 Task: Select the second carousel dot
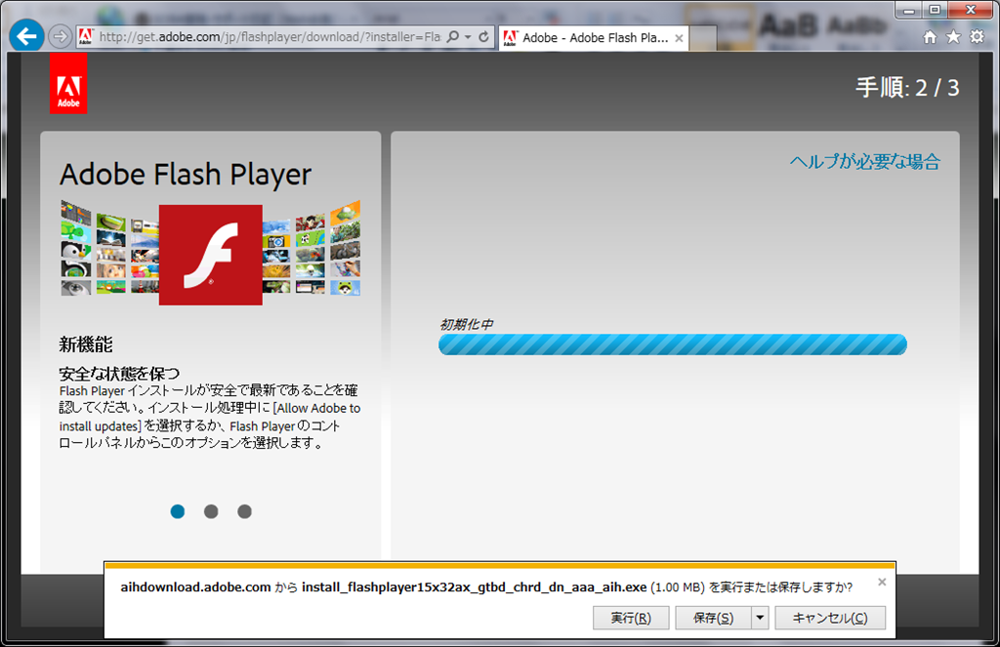coord(211,511)
